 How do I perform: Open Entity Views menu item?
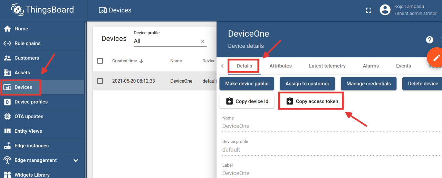click(x=42, y=131)
